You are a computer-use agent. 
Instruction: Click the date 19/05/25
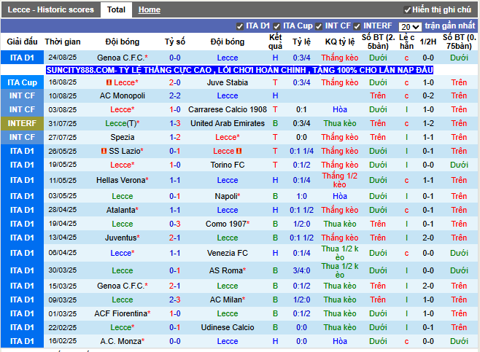coord(63,165)
